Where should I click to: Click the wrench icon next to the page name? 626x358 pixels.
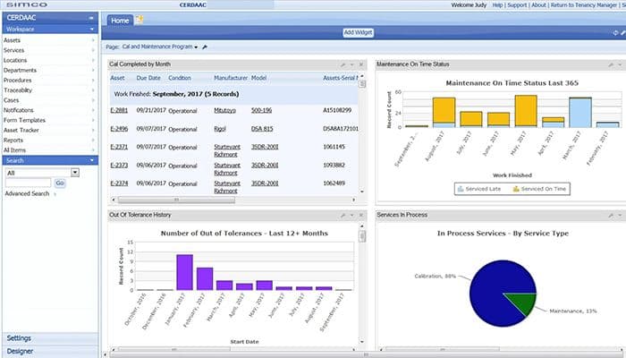[206, 46]
